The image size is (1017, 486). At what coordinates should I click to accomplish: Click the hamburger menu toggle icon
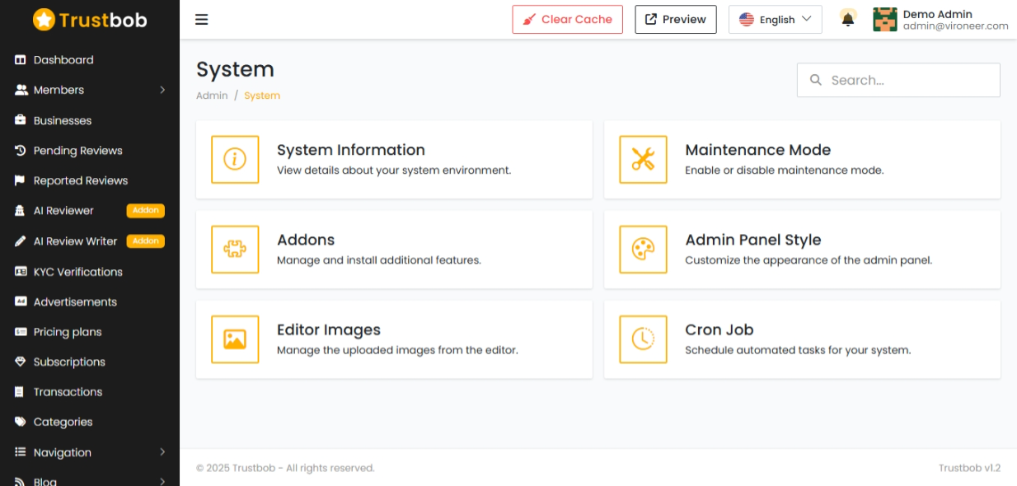(x=202, y=20)
